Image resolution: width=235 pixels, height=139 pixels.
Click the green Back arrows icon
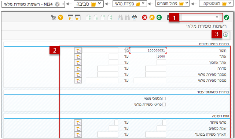click(159, 18)
